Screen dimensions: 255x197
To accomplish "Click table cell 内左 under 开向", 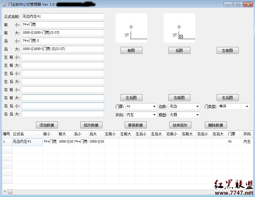I will [x=248, y=142].
